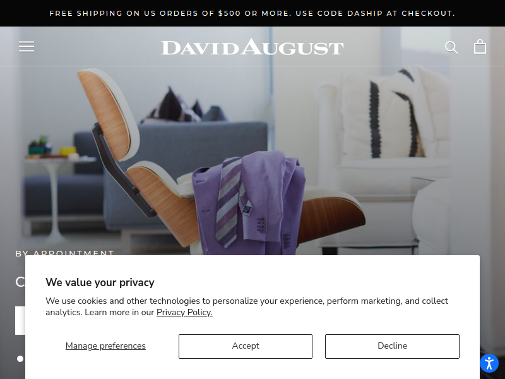Click the free shipping announcement bar

(252, 13)
